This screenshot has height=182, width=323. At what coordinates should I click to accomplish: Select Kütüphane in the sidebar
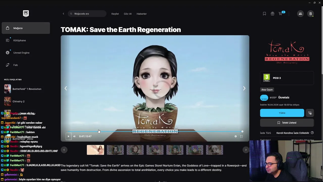click(26, 40)
